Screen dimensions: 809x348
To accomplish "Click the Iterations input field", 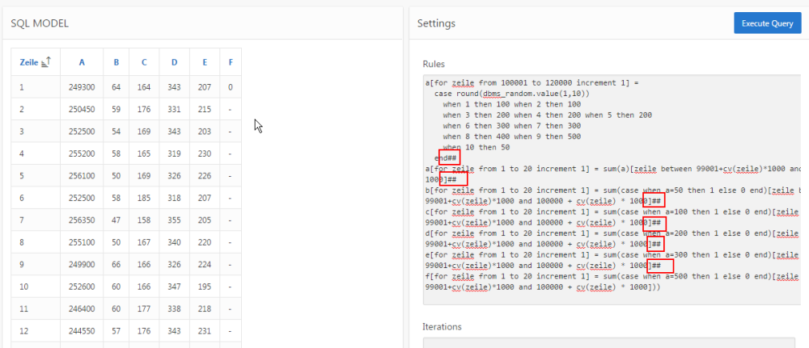I will (x=609, y=342).
